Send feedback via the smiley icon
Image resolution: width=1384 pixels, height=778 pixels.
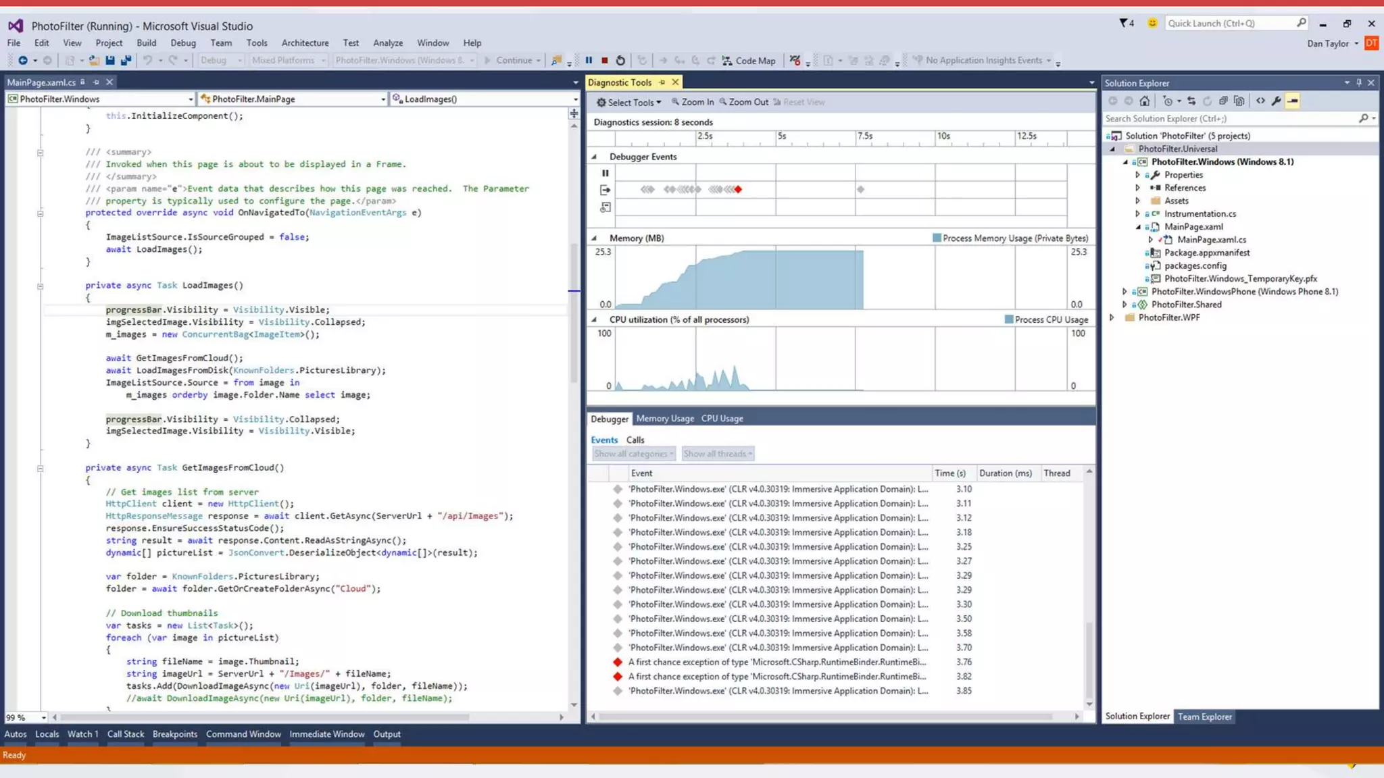[x=1153, y=23]
